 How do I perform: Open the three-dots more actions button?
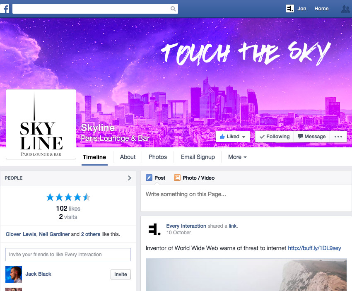click(x=338, y=137)
